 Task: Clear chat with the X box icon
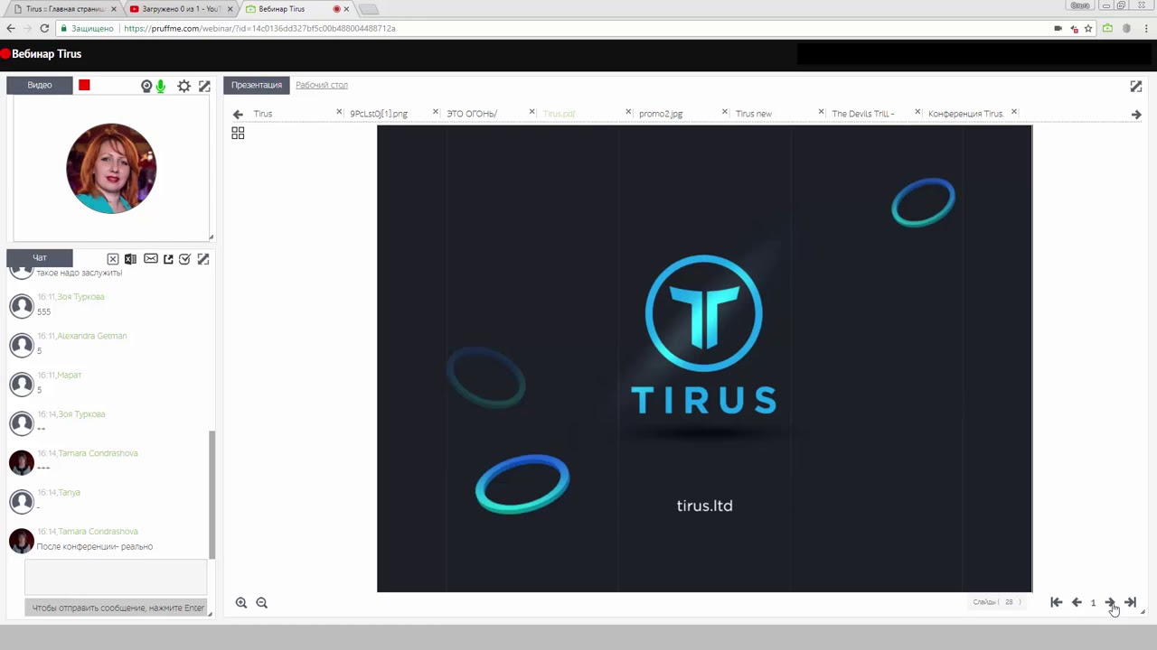click(x=113, y=259)
